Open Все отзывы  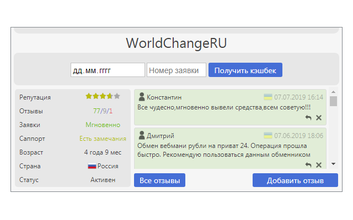[x=159, y=180]
